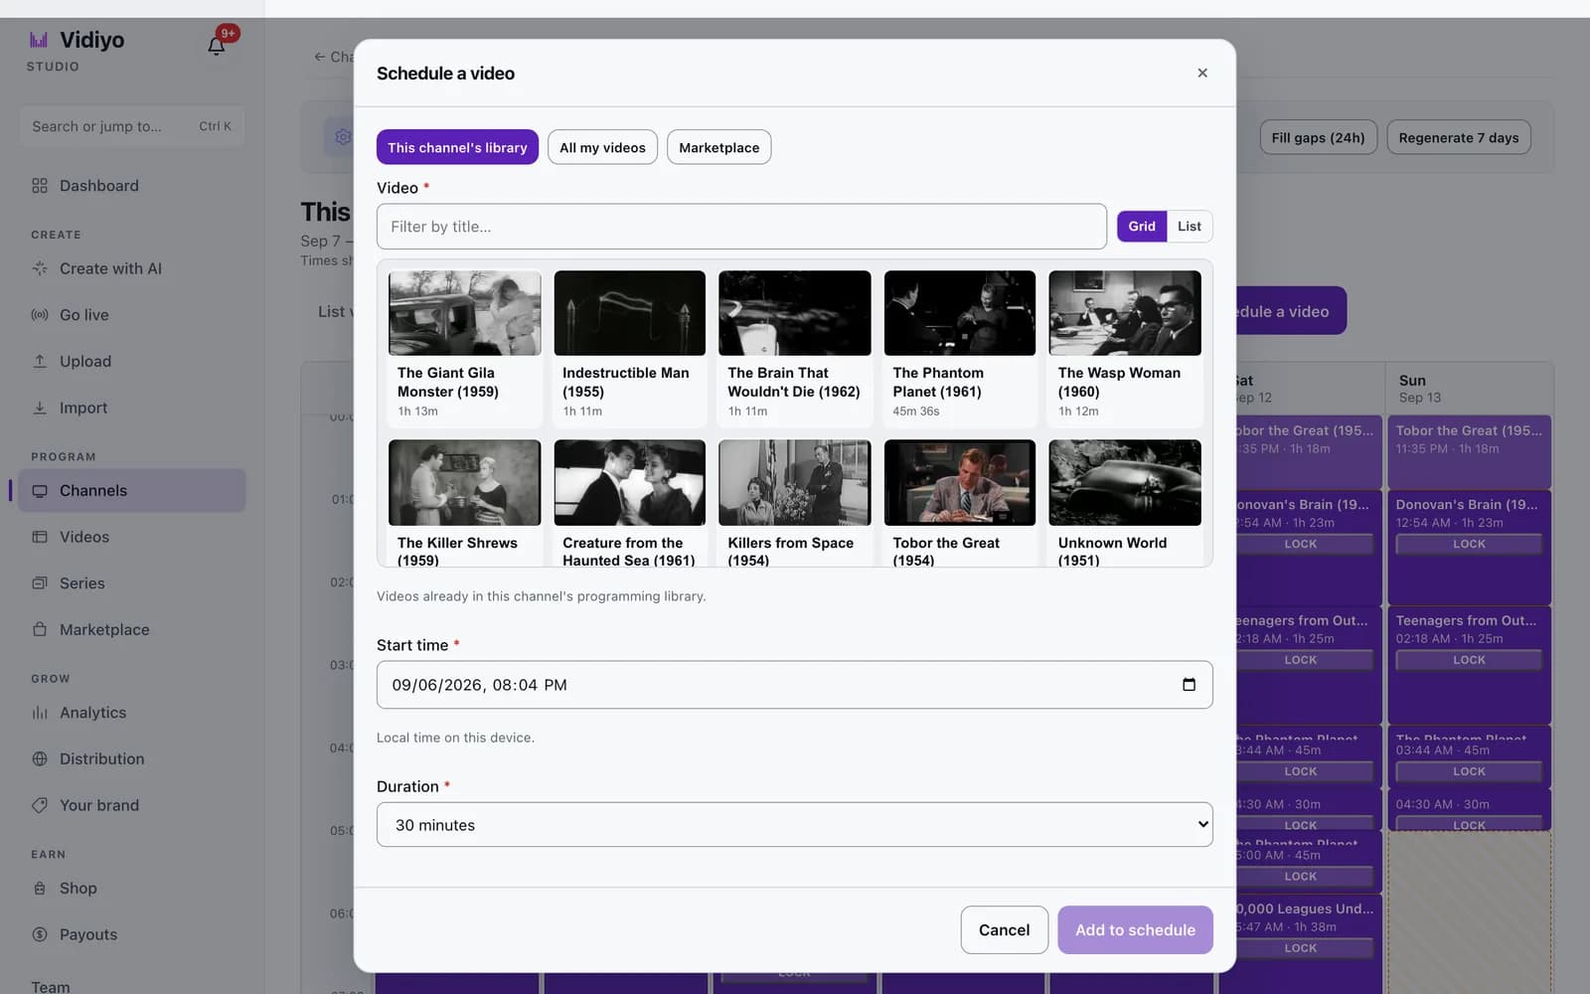Screen dimensions: 1590x994
Task: Click the Channels monitor icon
Action: (x=40, y=491)
